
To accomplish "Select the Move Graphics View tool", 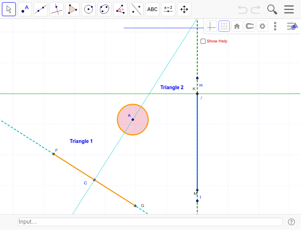I will click(184, 9).
